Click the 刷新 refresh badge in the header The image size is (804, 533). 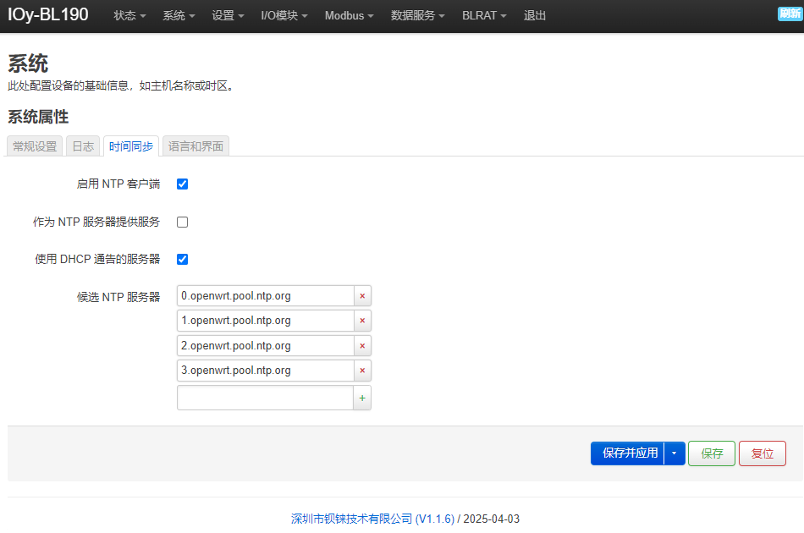click(790, 14)
